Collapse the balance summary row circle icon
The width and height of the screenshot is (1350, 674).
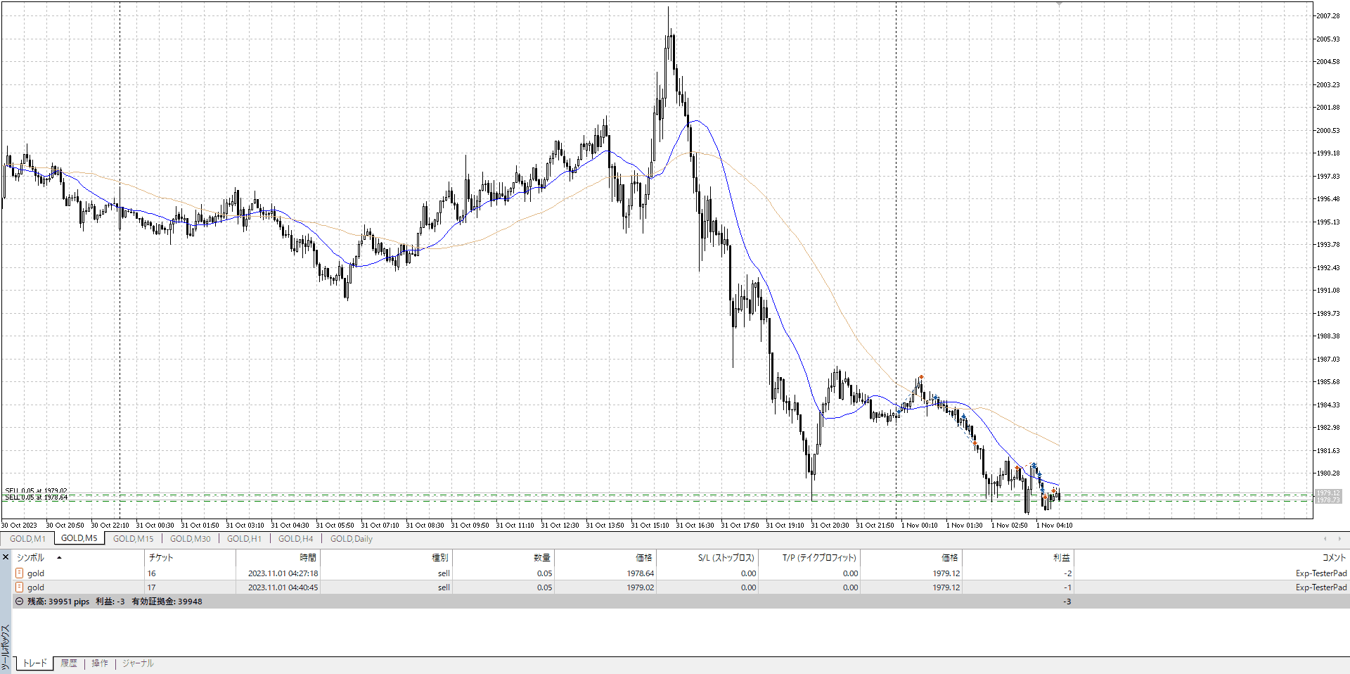coord(19,602)
